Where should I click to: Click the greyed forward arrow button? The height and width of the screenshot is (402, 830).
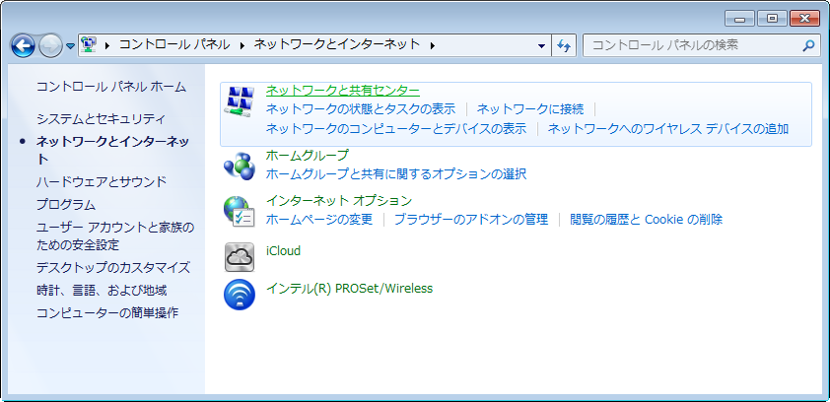pos(51,46)
